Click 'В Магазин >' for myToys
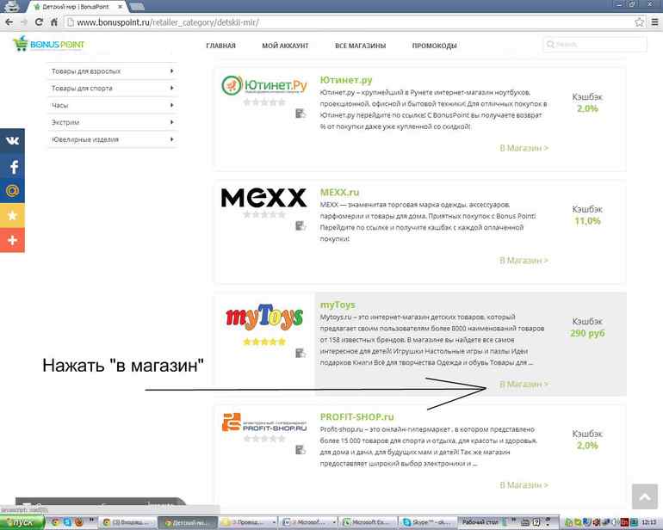Screen dimensions: 663x530 (524, 385)
